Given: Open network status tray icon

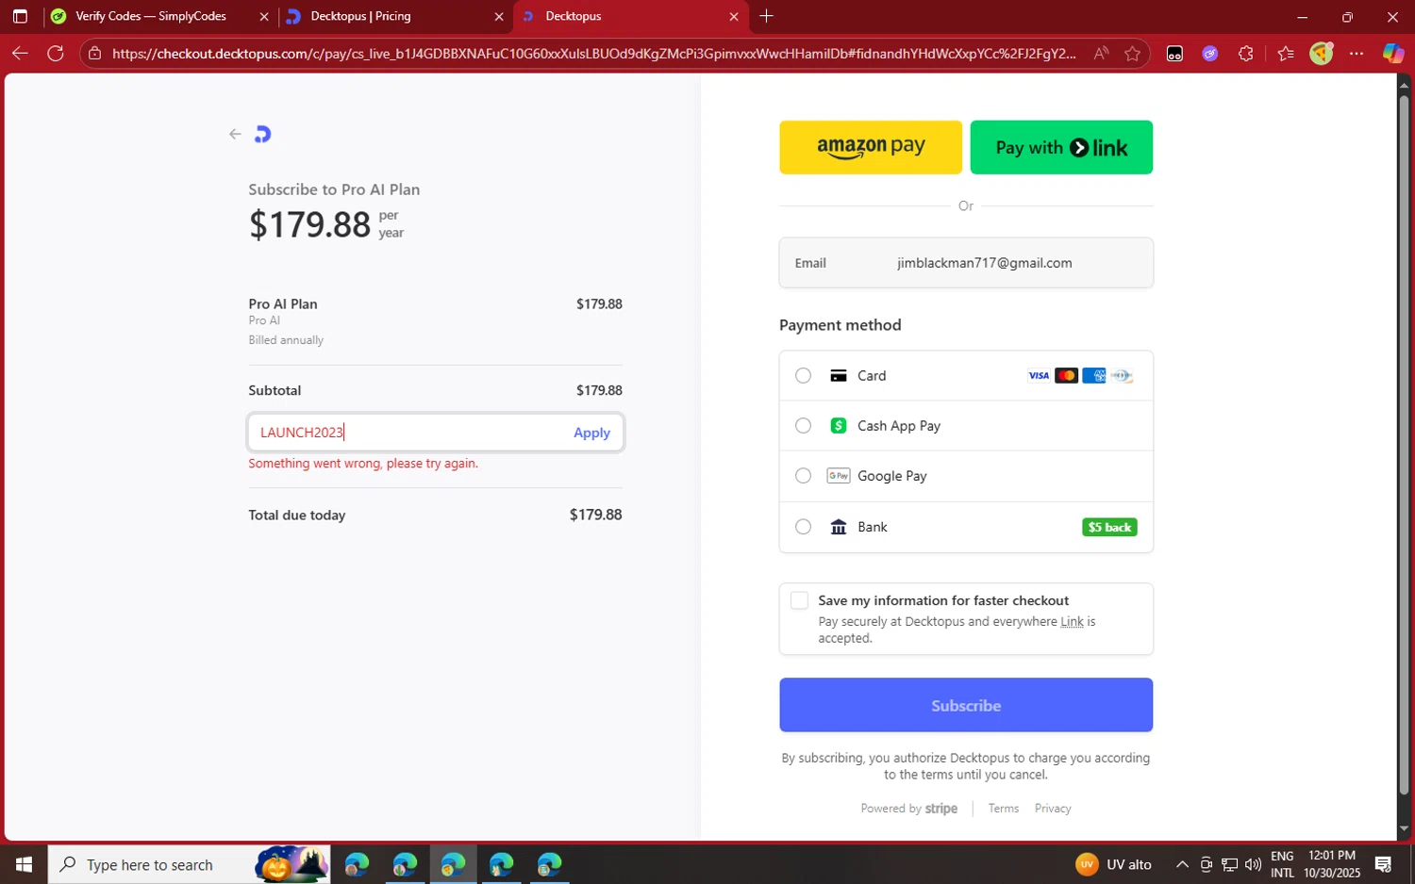Looking at the screenshot, I should point(1229,864).
